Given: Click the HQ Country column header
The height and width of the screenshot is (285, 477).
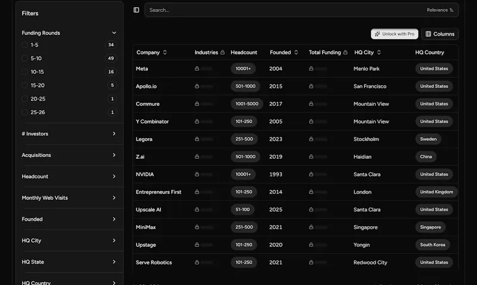Looking at the screenshot, I should pyautogui.click(x=429, y=52).
